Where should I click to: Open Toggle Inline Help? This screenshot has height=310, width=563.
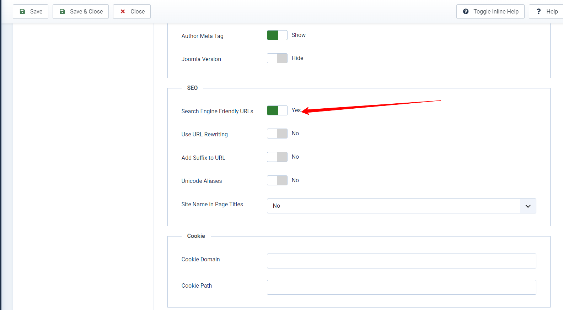[490, 11]
